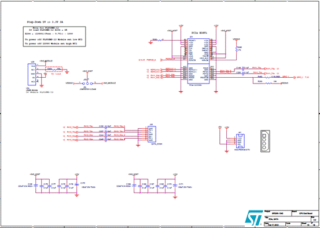Click the ST company logo
This screenshot has height=228, width=320.
254,217
